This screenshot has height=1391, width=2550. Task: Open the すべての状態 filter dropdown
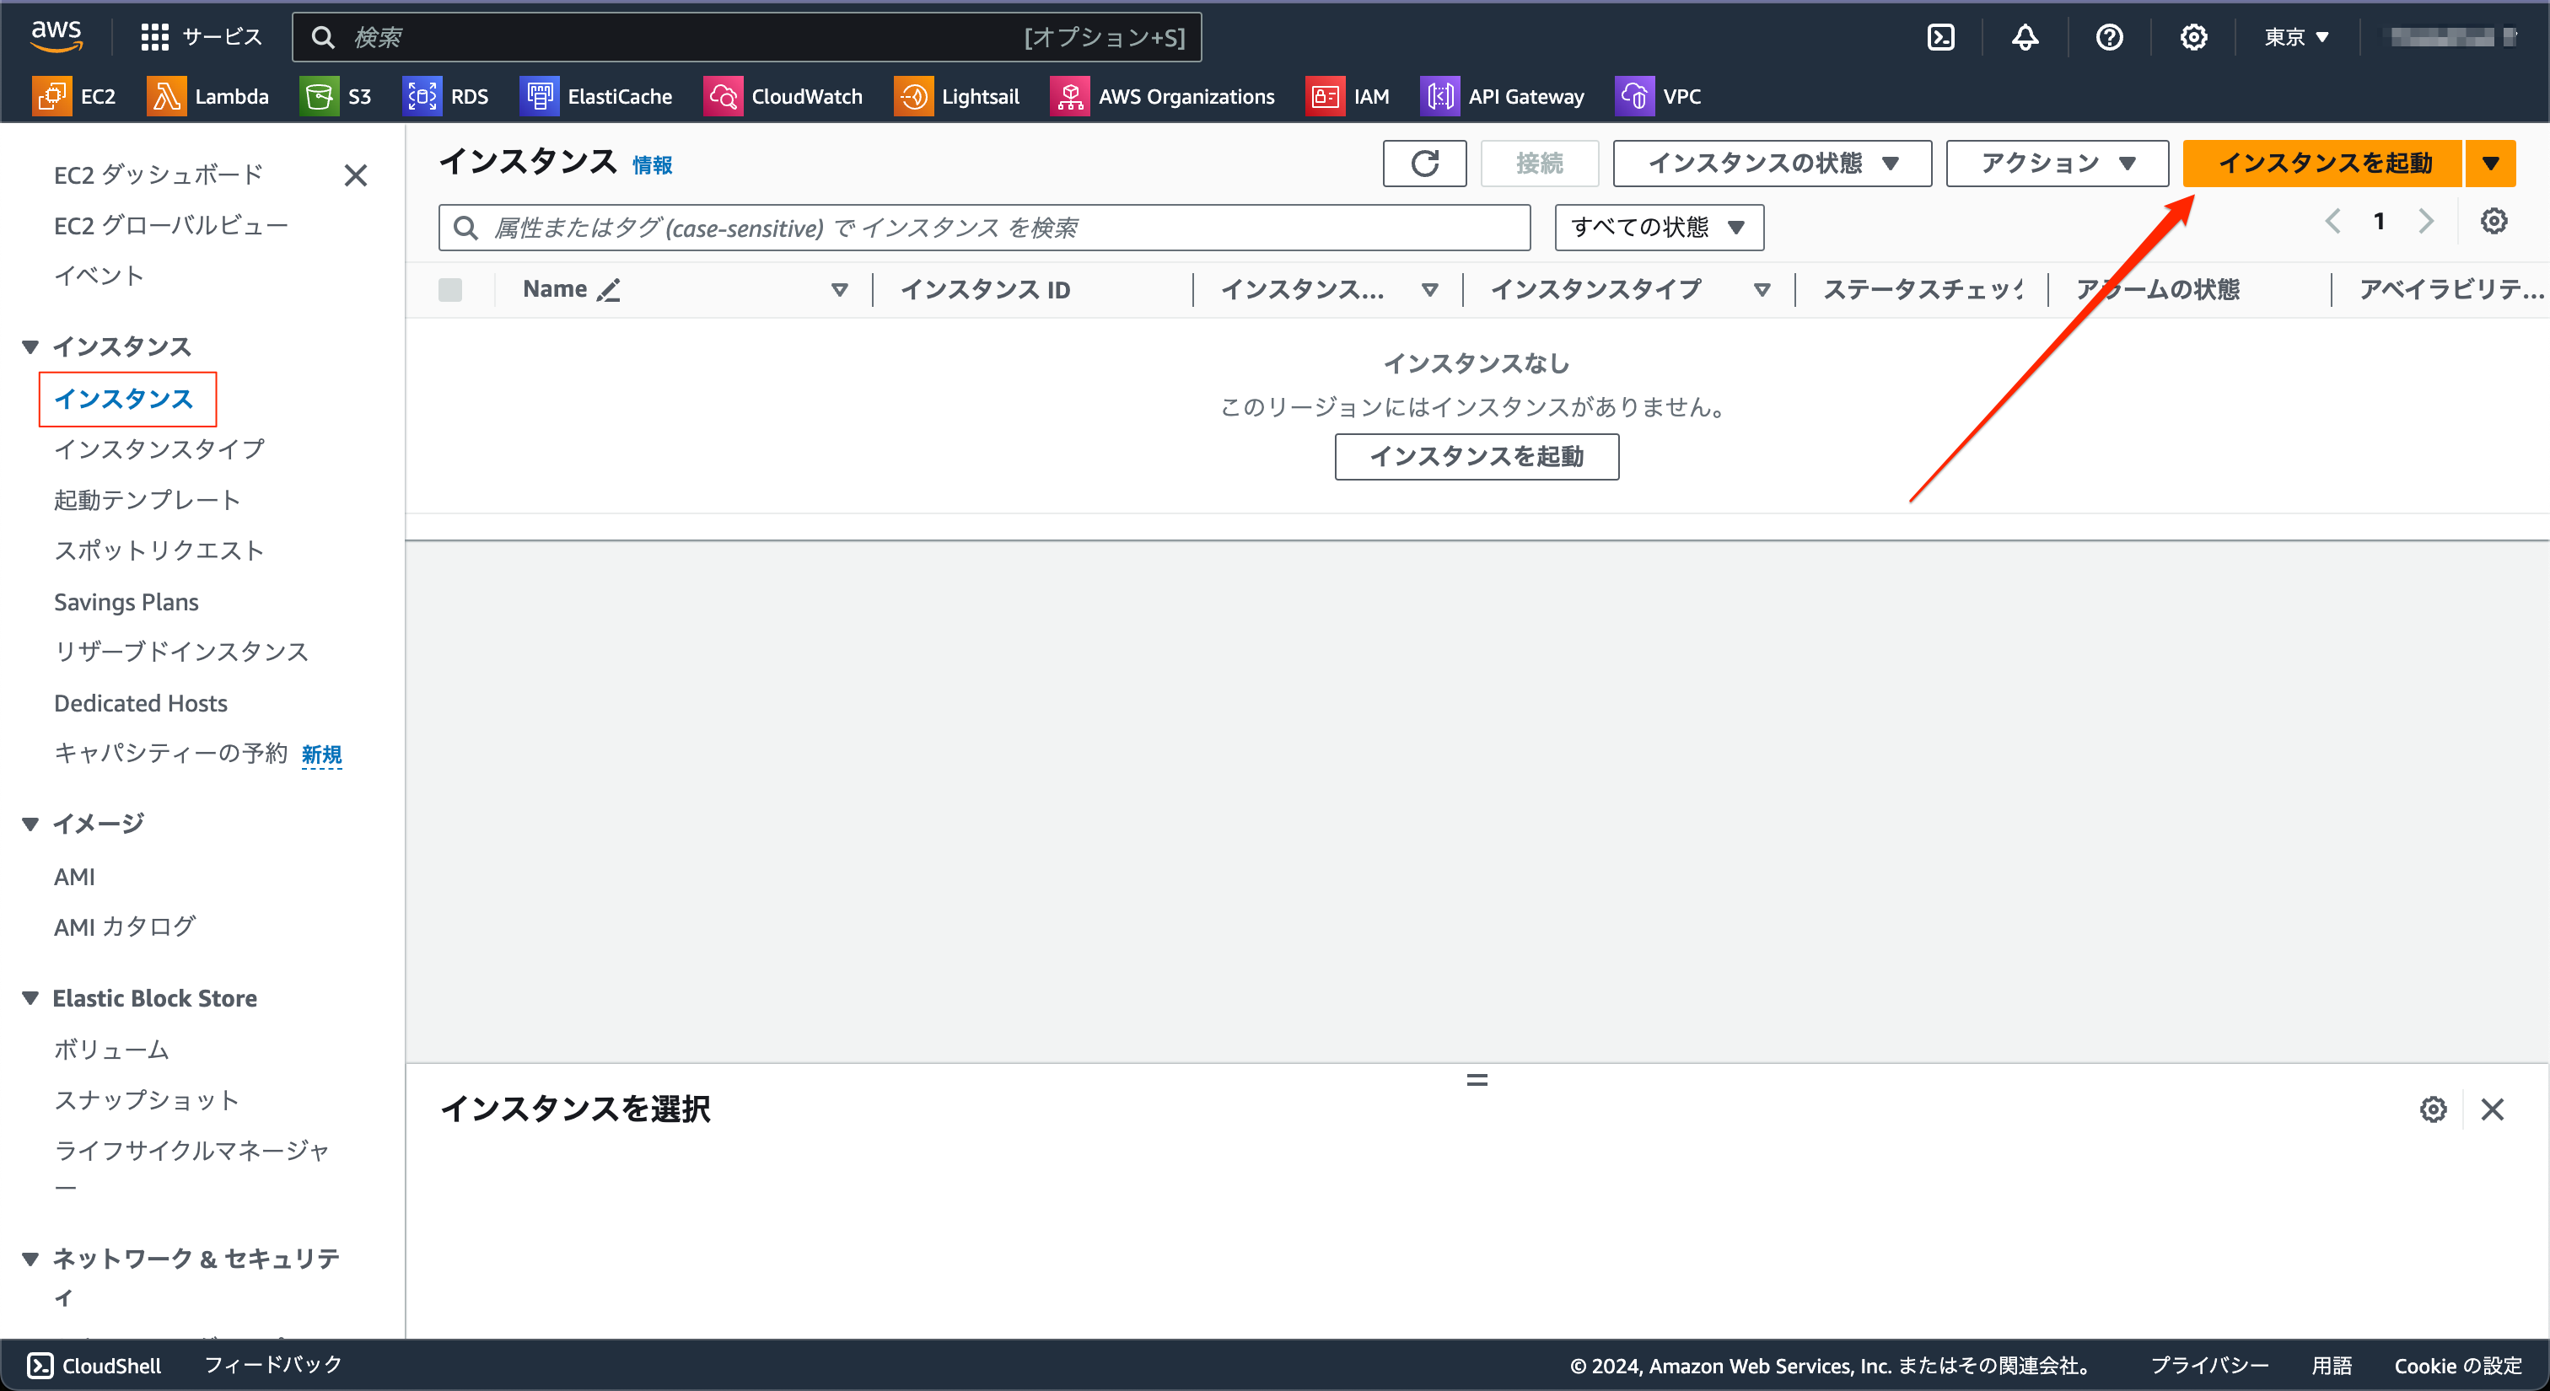click(1658, 227)
